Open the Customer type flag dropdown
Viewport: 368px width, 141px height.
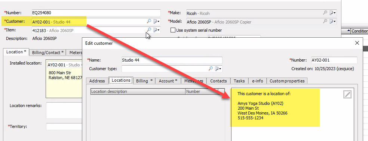tap(218, 69)
